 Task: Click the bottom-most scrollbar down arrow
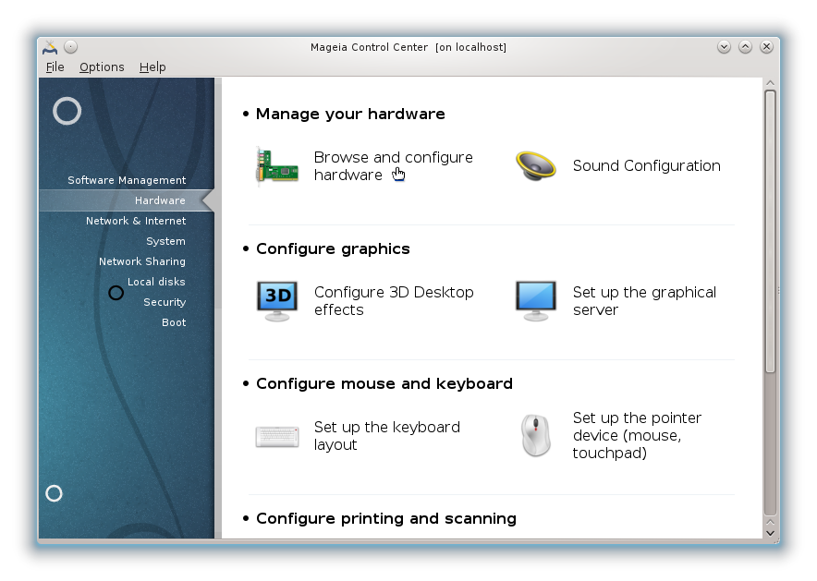(x=770, y=533)
